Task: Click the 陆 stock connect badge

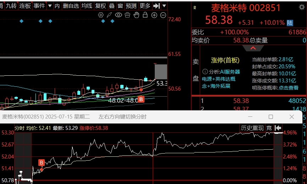Action: (x=290, y=23)
